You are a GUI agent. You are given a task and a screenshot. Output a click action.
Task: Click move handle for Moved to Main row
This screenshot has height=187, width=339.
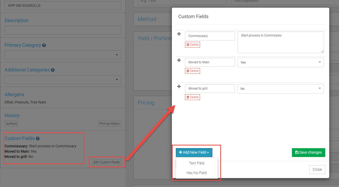pos(179,60)
